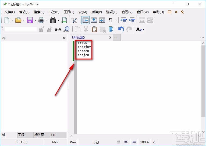Create a new file with toolbar icon
Screen dimensions: 206x146
(7, 20)
